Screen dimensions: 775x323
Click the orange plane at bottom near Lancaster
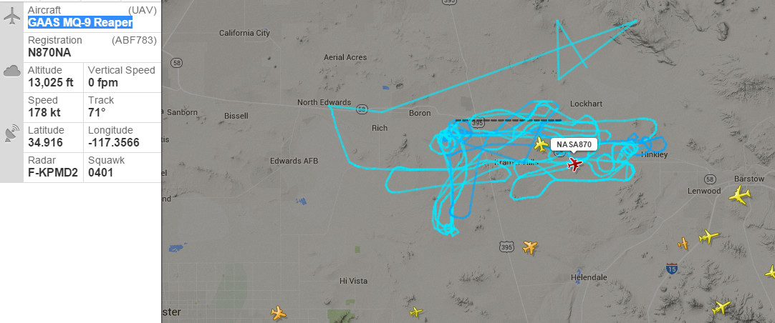pos(279,312)
